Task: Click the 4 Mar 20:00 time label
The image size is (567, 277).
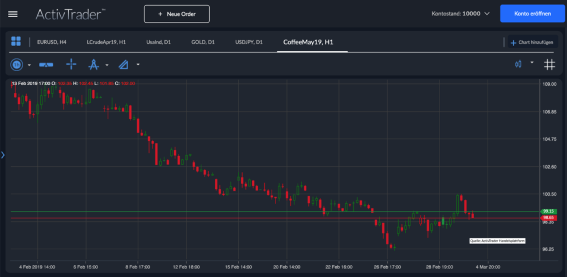Action: click(x=488, y=267)
